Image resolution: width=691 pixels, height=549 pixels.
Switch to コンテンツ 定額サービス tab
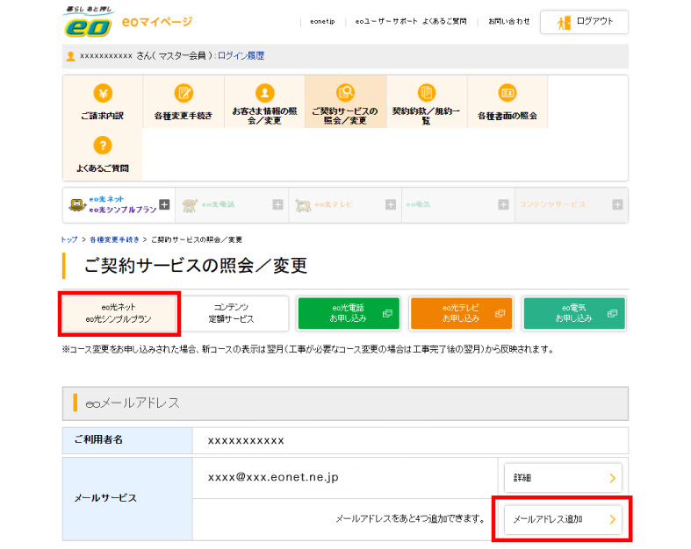point(232,313)
